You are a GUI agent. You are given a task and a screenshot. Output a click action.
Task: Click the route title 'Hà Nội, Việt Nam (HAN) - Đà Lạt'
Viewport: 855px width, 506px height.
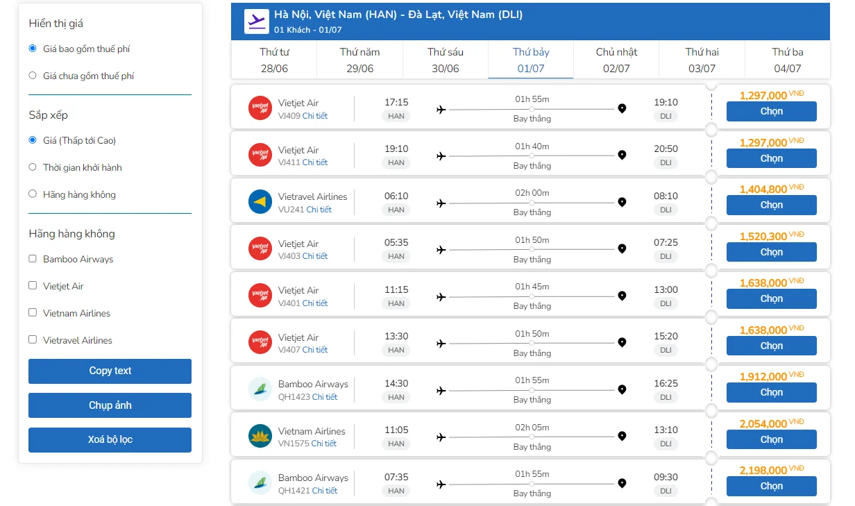click(398, 15)
